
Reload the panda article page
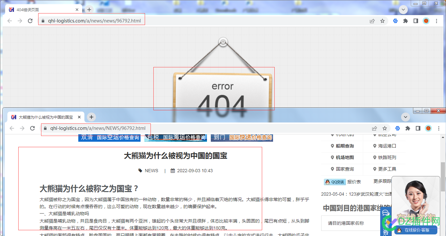tap(32, 128)
